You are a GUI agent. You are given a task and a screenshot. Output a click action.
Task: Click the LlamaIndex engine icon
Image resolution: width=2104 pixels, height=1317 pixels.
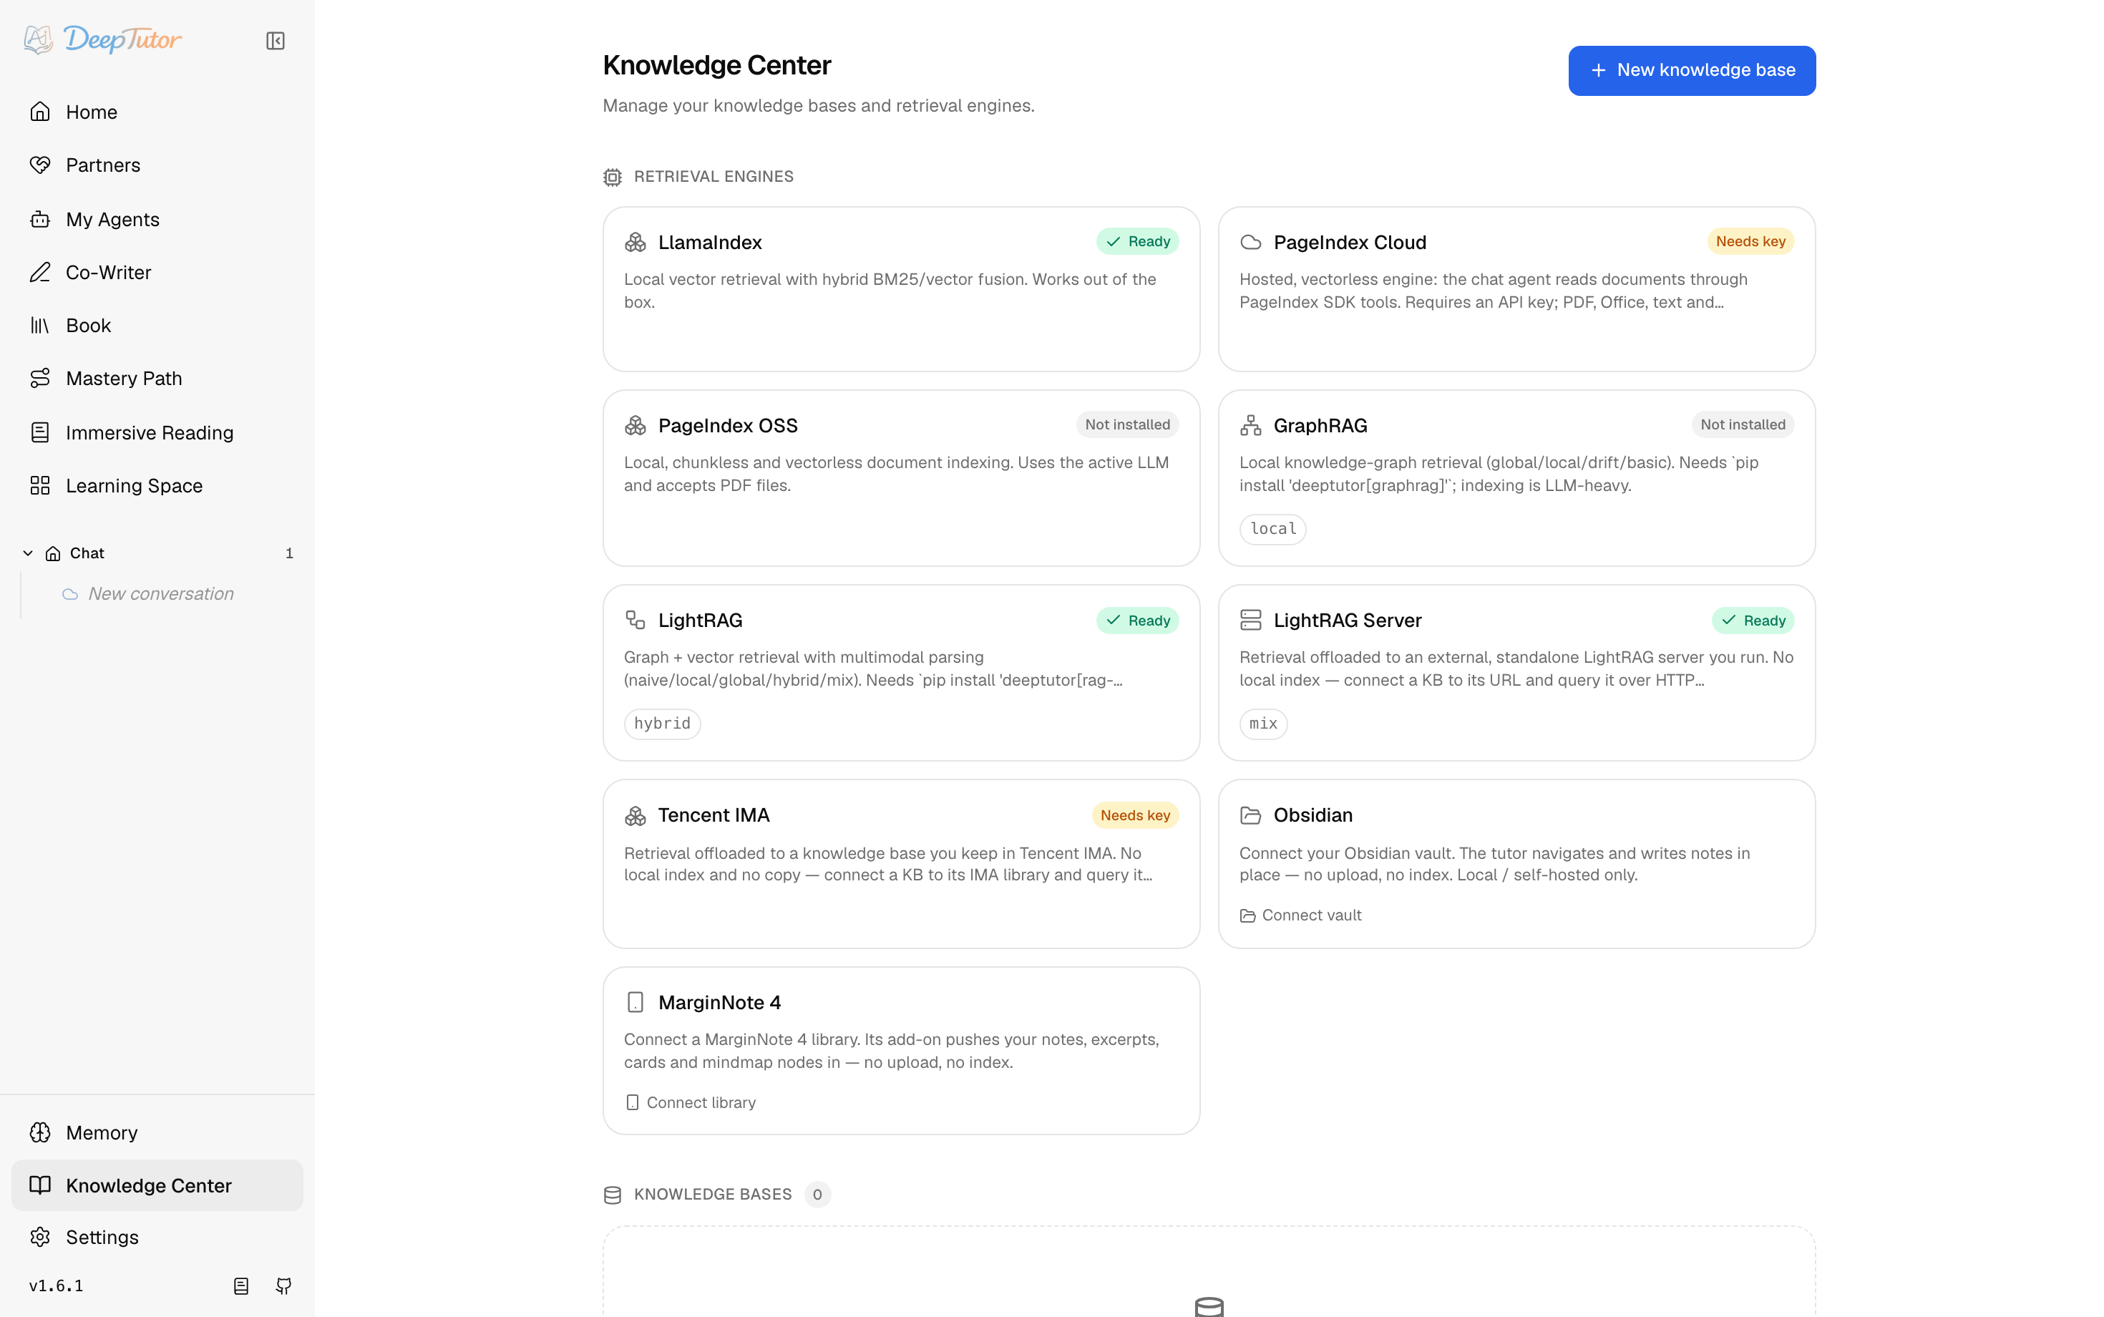pos(635,242)
